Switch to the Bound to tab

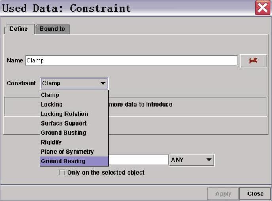[x=52, y=29]
